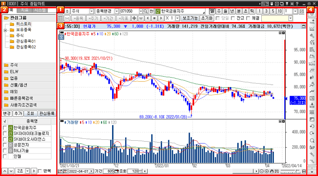Switch to the 지표 tab

pyautogui.click(x=24, y=10)
